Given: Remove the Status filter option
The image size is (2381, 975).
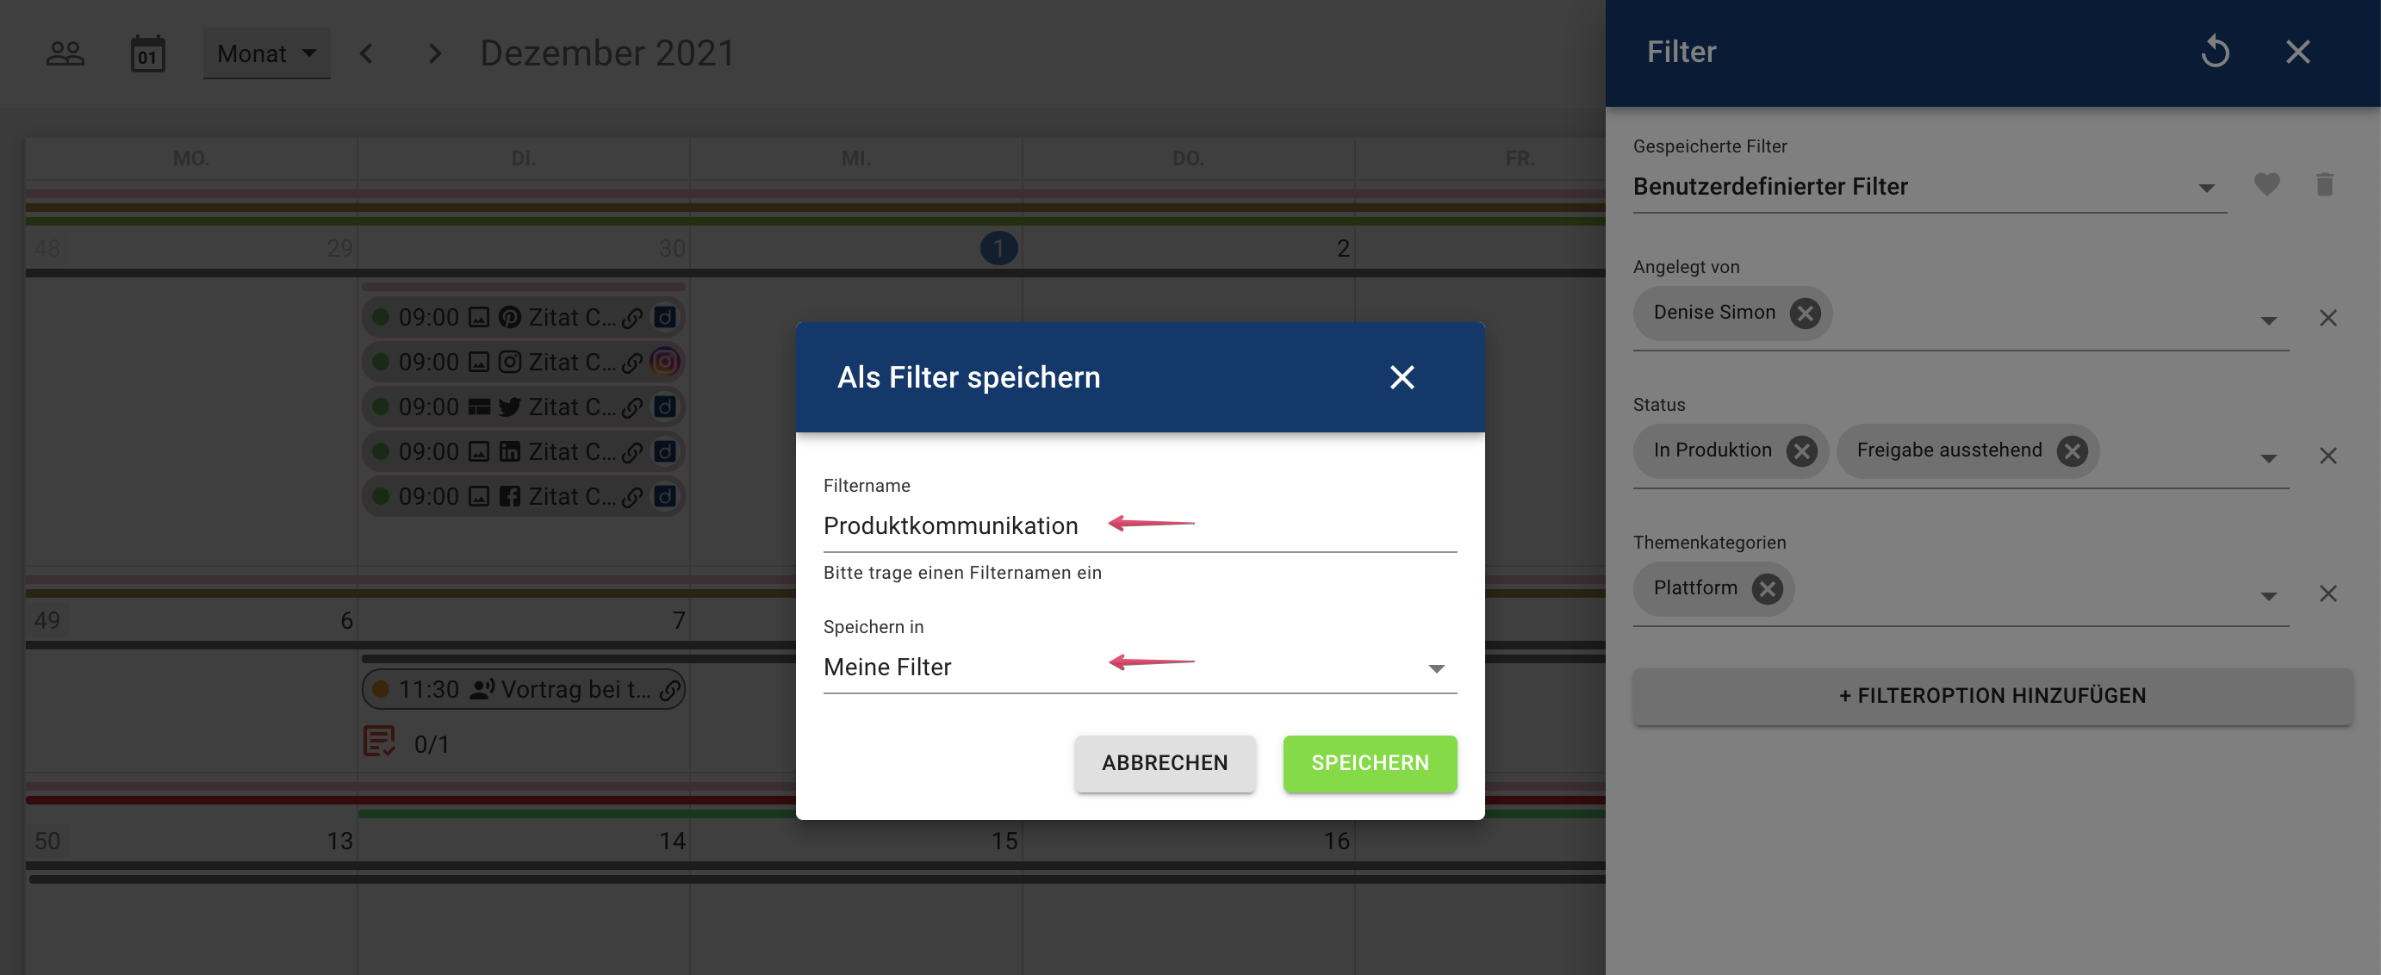Looking at the screenshot, I should 2328,456.
